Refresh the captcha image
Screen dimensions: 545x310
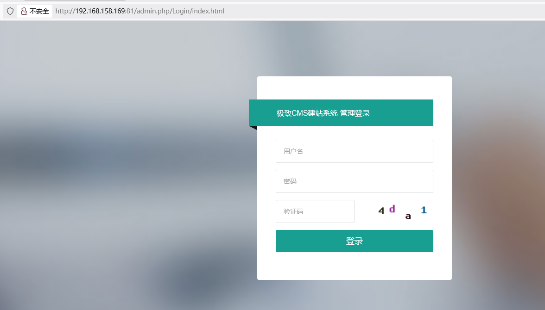tap(401, 211)
